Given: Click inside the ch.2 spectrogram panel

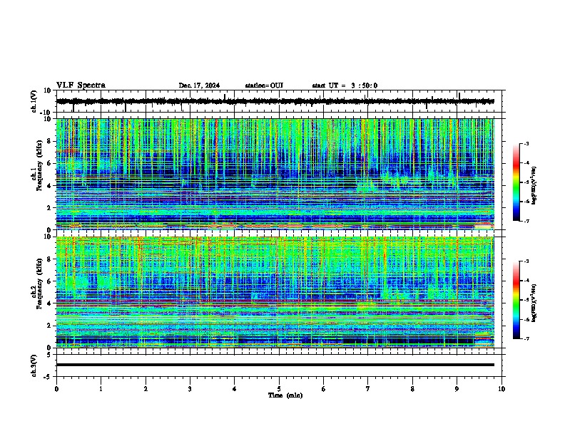Looking at the screenshot, I should coord(275,292).
